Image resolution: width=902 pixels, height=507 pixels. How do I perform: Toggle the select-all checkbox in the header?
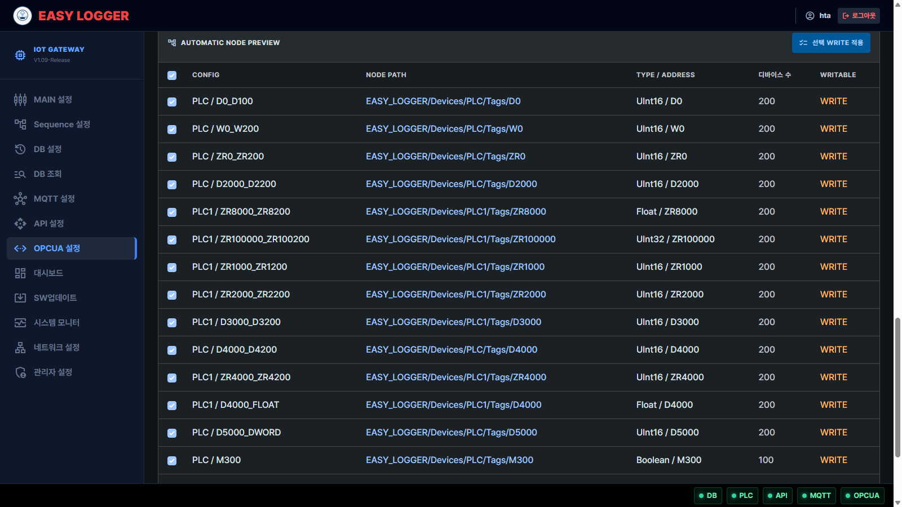pos(172,75)
